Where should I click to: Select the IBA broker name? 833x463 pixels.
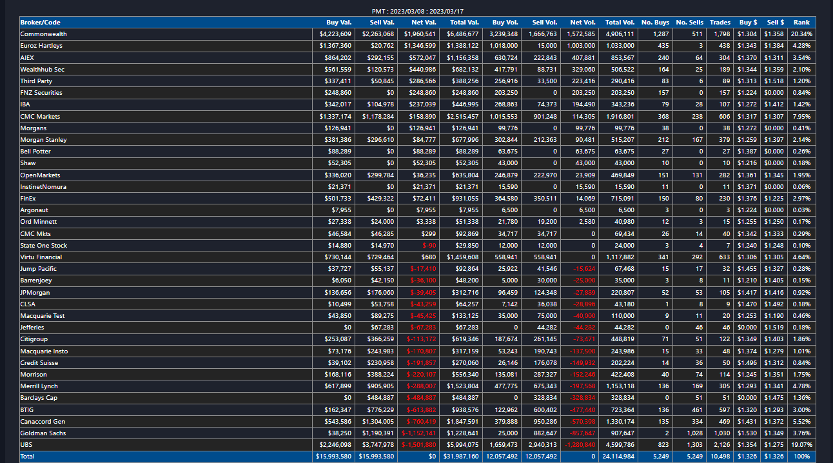click(x=25, y=104)
